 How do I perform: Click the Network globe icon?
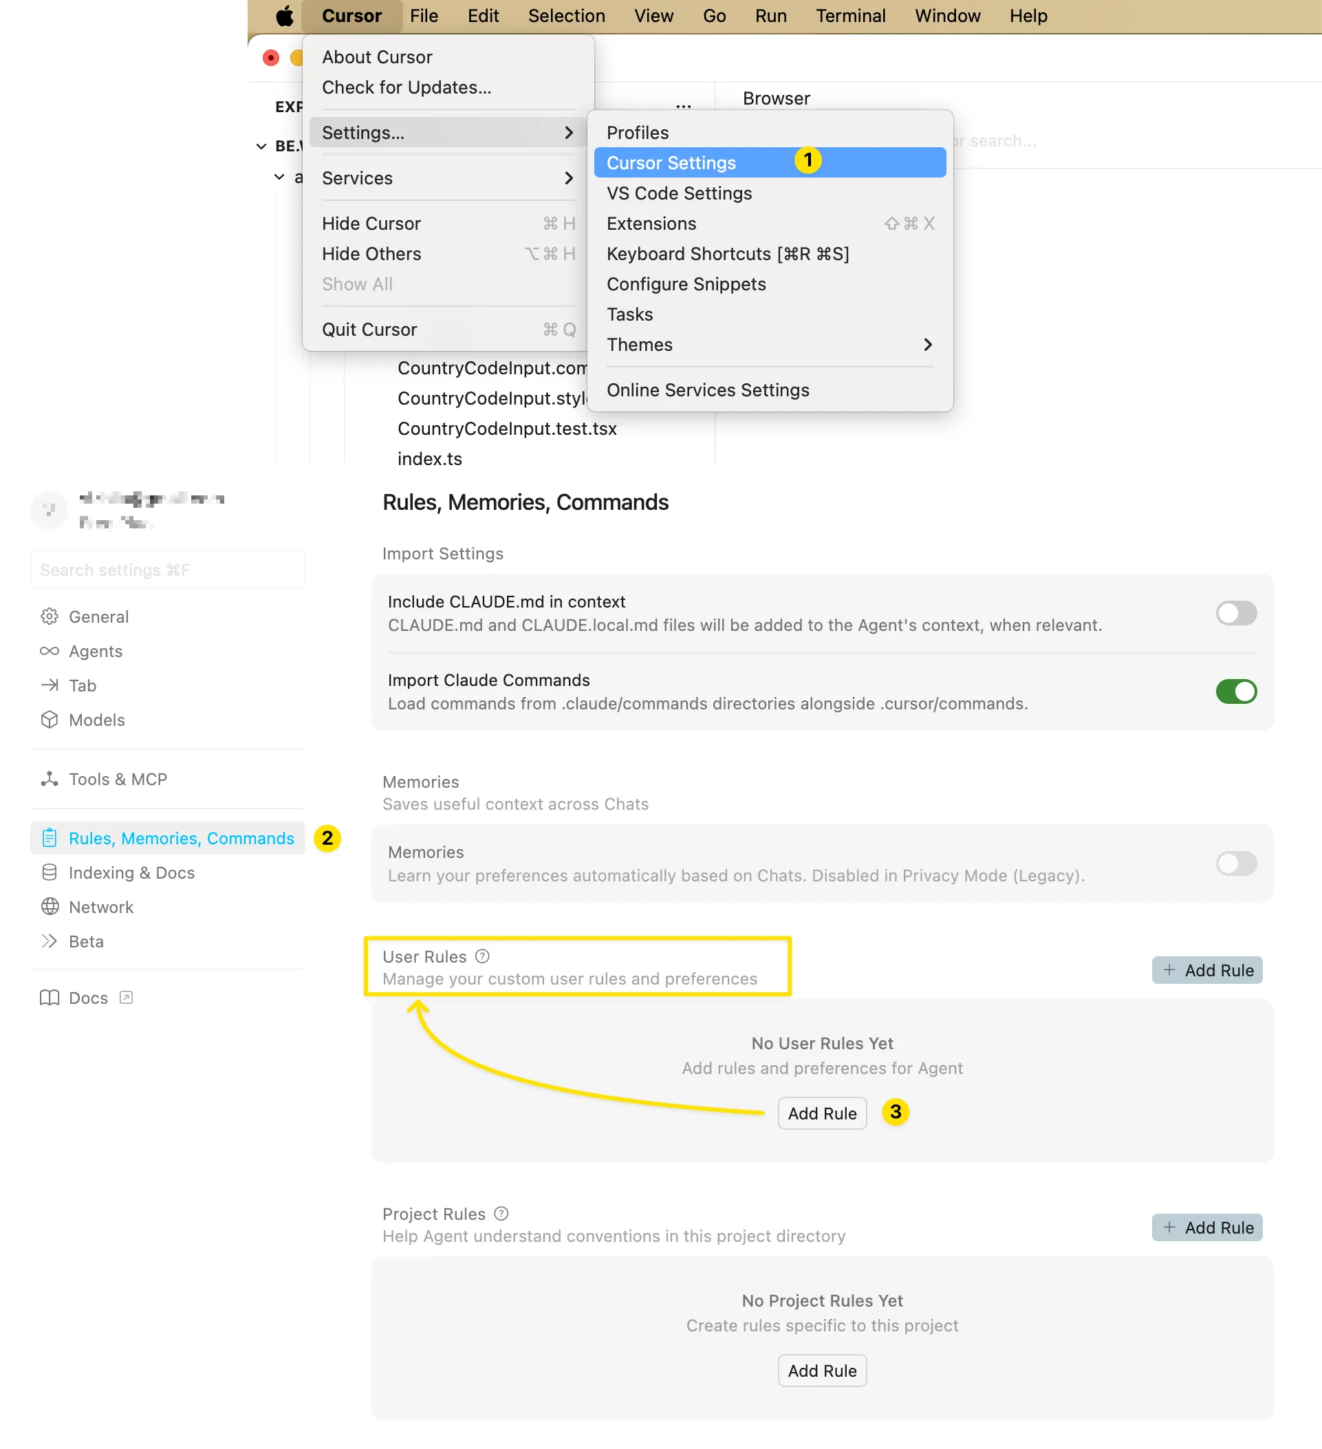(50, 907)
